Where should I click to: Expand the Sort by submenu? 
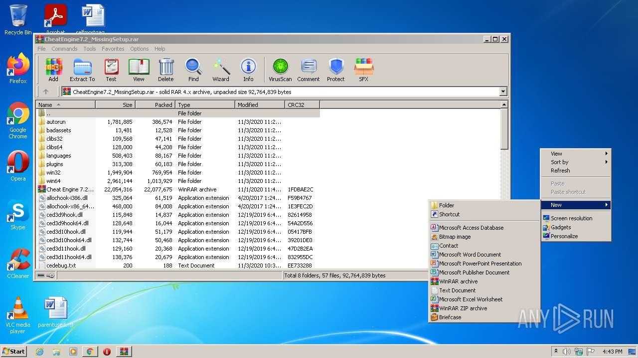click(x=576, y=162)
